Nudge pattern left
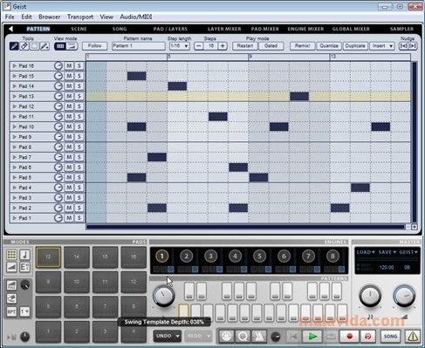Screen dimensions: 425x348 pyautogui.click(x=403, y=46)
